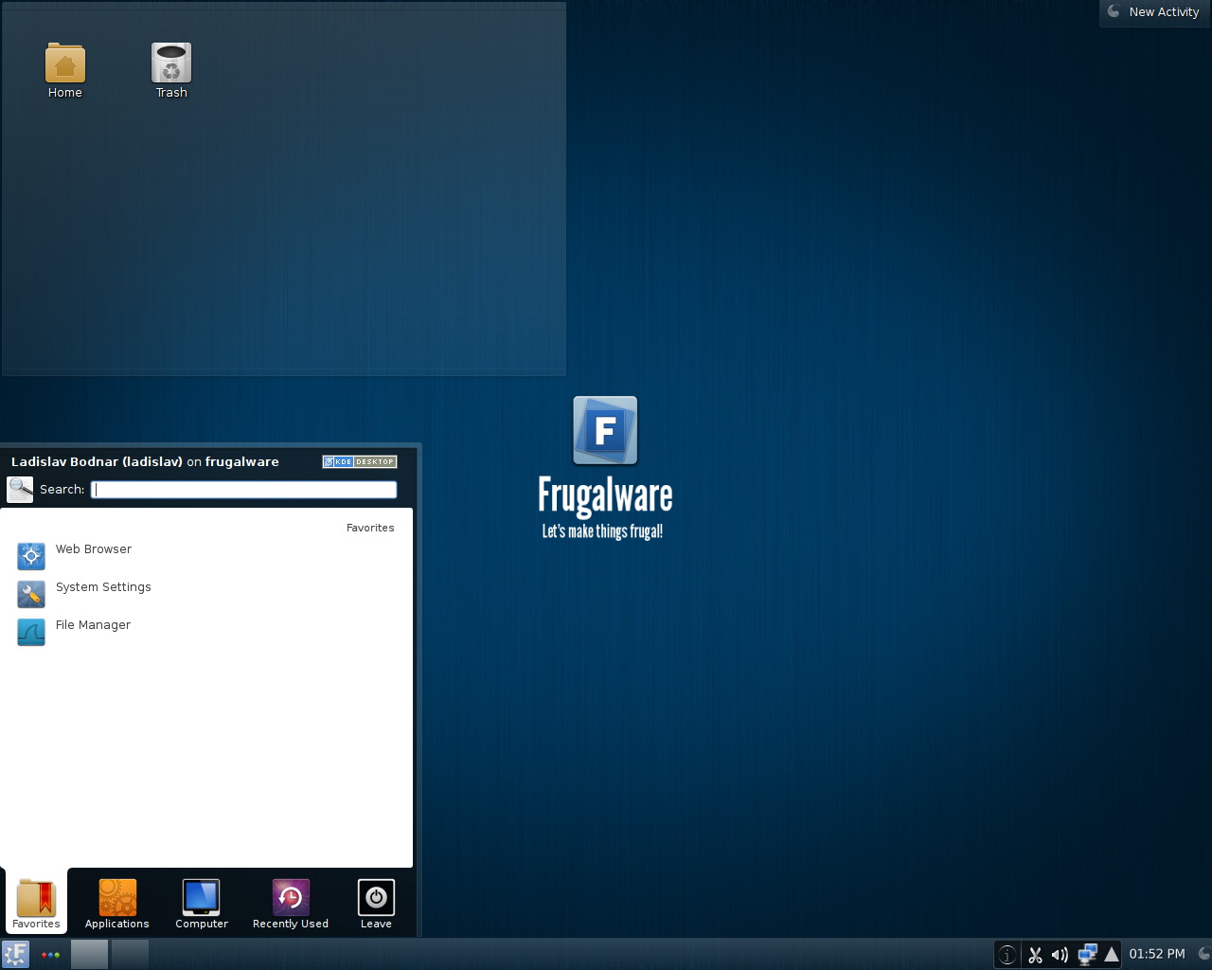
Task: Open File Manager from Favorites
Action: coord(92,626)
